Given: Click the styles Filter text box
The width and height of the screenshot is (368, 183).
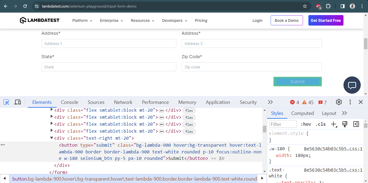Looking at the screenshot, I should (283, 124).
